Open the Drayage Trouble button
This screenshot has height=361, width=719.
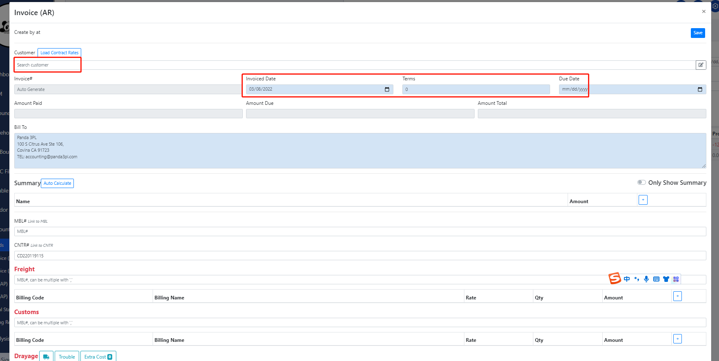[x=67, y=357]
